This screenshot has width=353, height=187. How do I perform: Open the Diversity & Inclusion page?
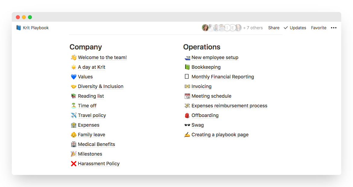coord(100,87)
